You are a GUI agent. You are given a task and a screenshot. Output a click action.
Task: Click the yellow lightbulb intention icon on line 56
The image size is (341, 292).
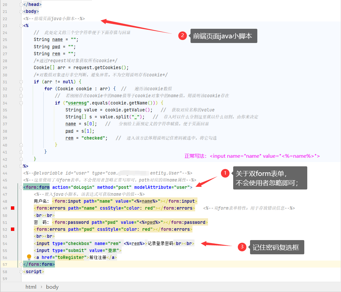[x=28, y=257]
